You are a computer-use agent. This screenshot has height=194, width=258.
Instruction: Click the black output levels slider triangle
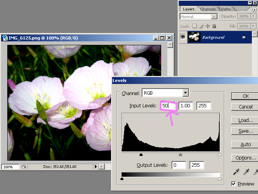[122, 179]
